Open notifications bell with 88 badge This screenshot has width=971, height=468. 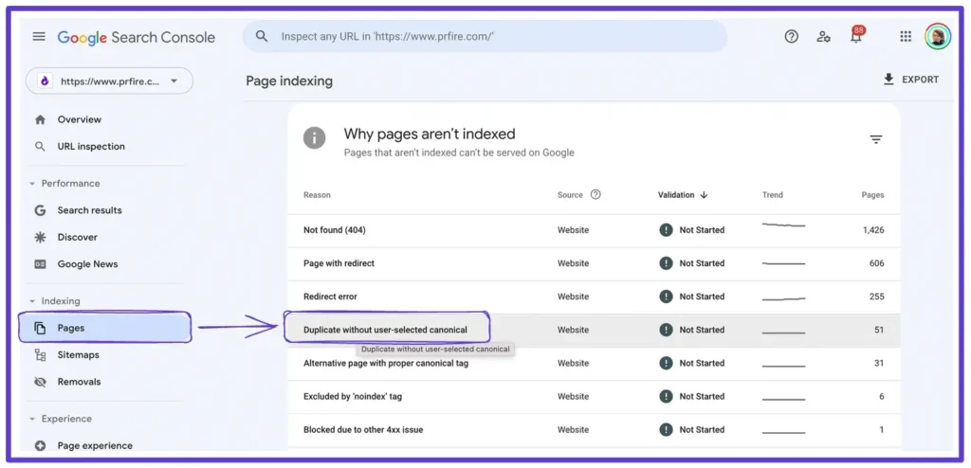856,36
